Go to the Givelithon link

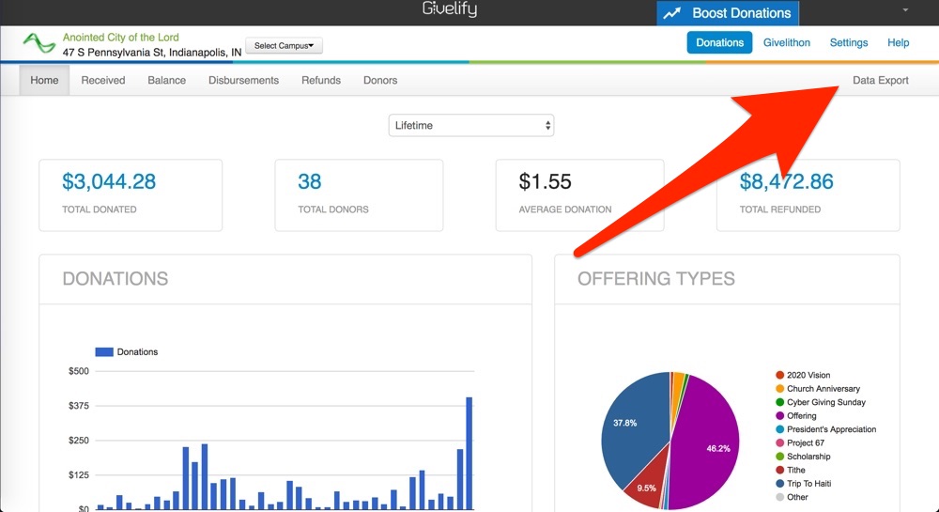point(786,42)
